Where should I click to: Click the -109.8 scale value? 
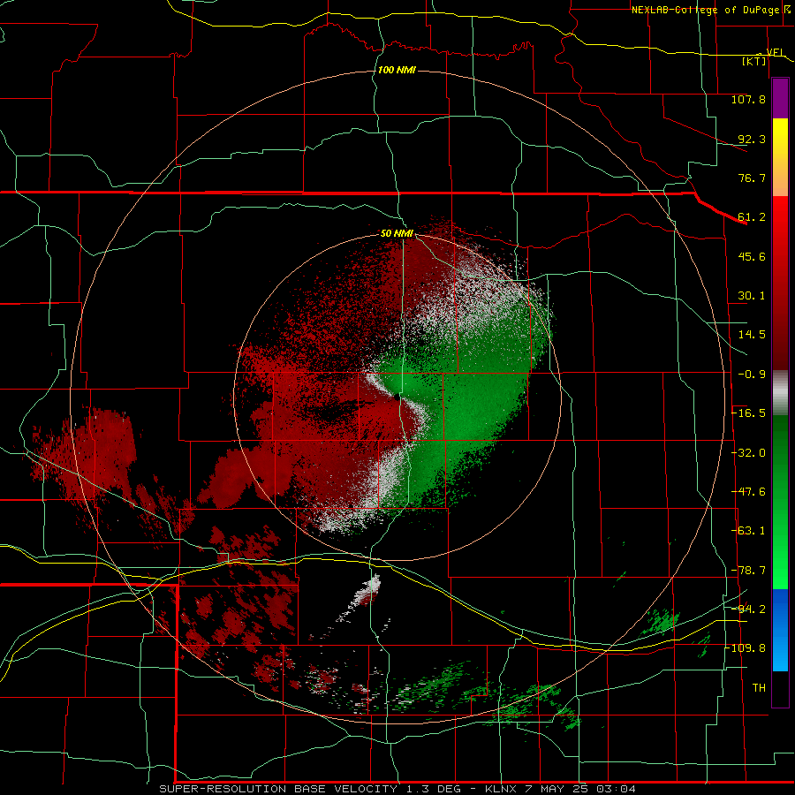[x=746, y=648]
